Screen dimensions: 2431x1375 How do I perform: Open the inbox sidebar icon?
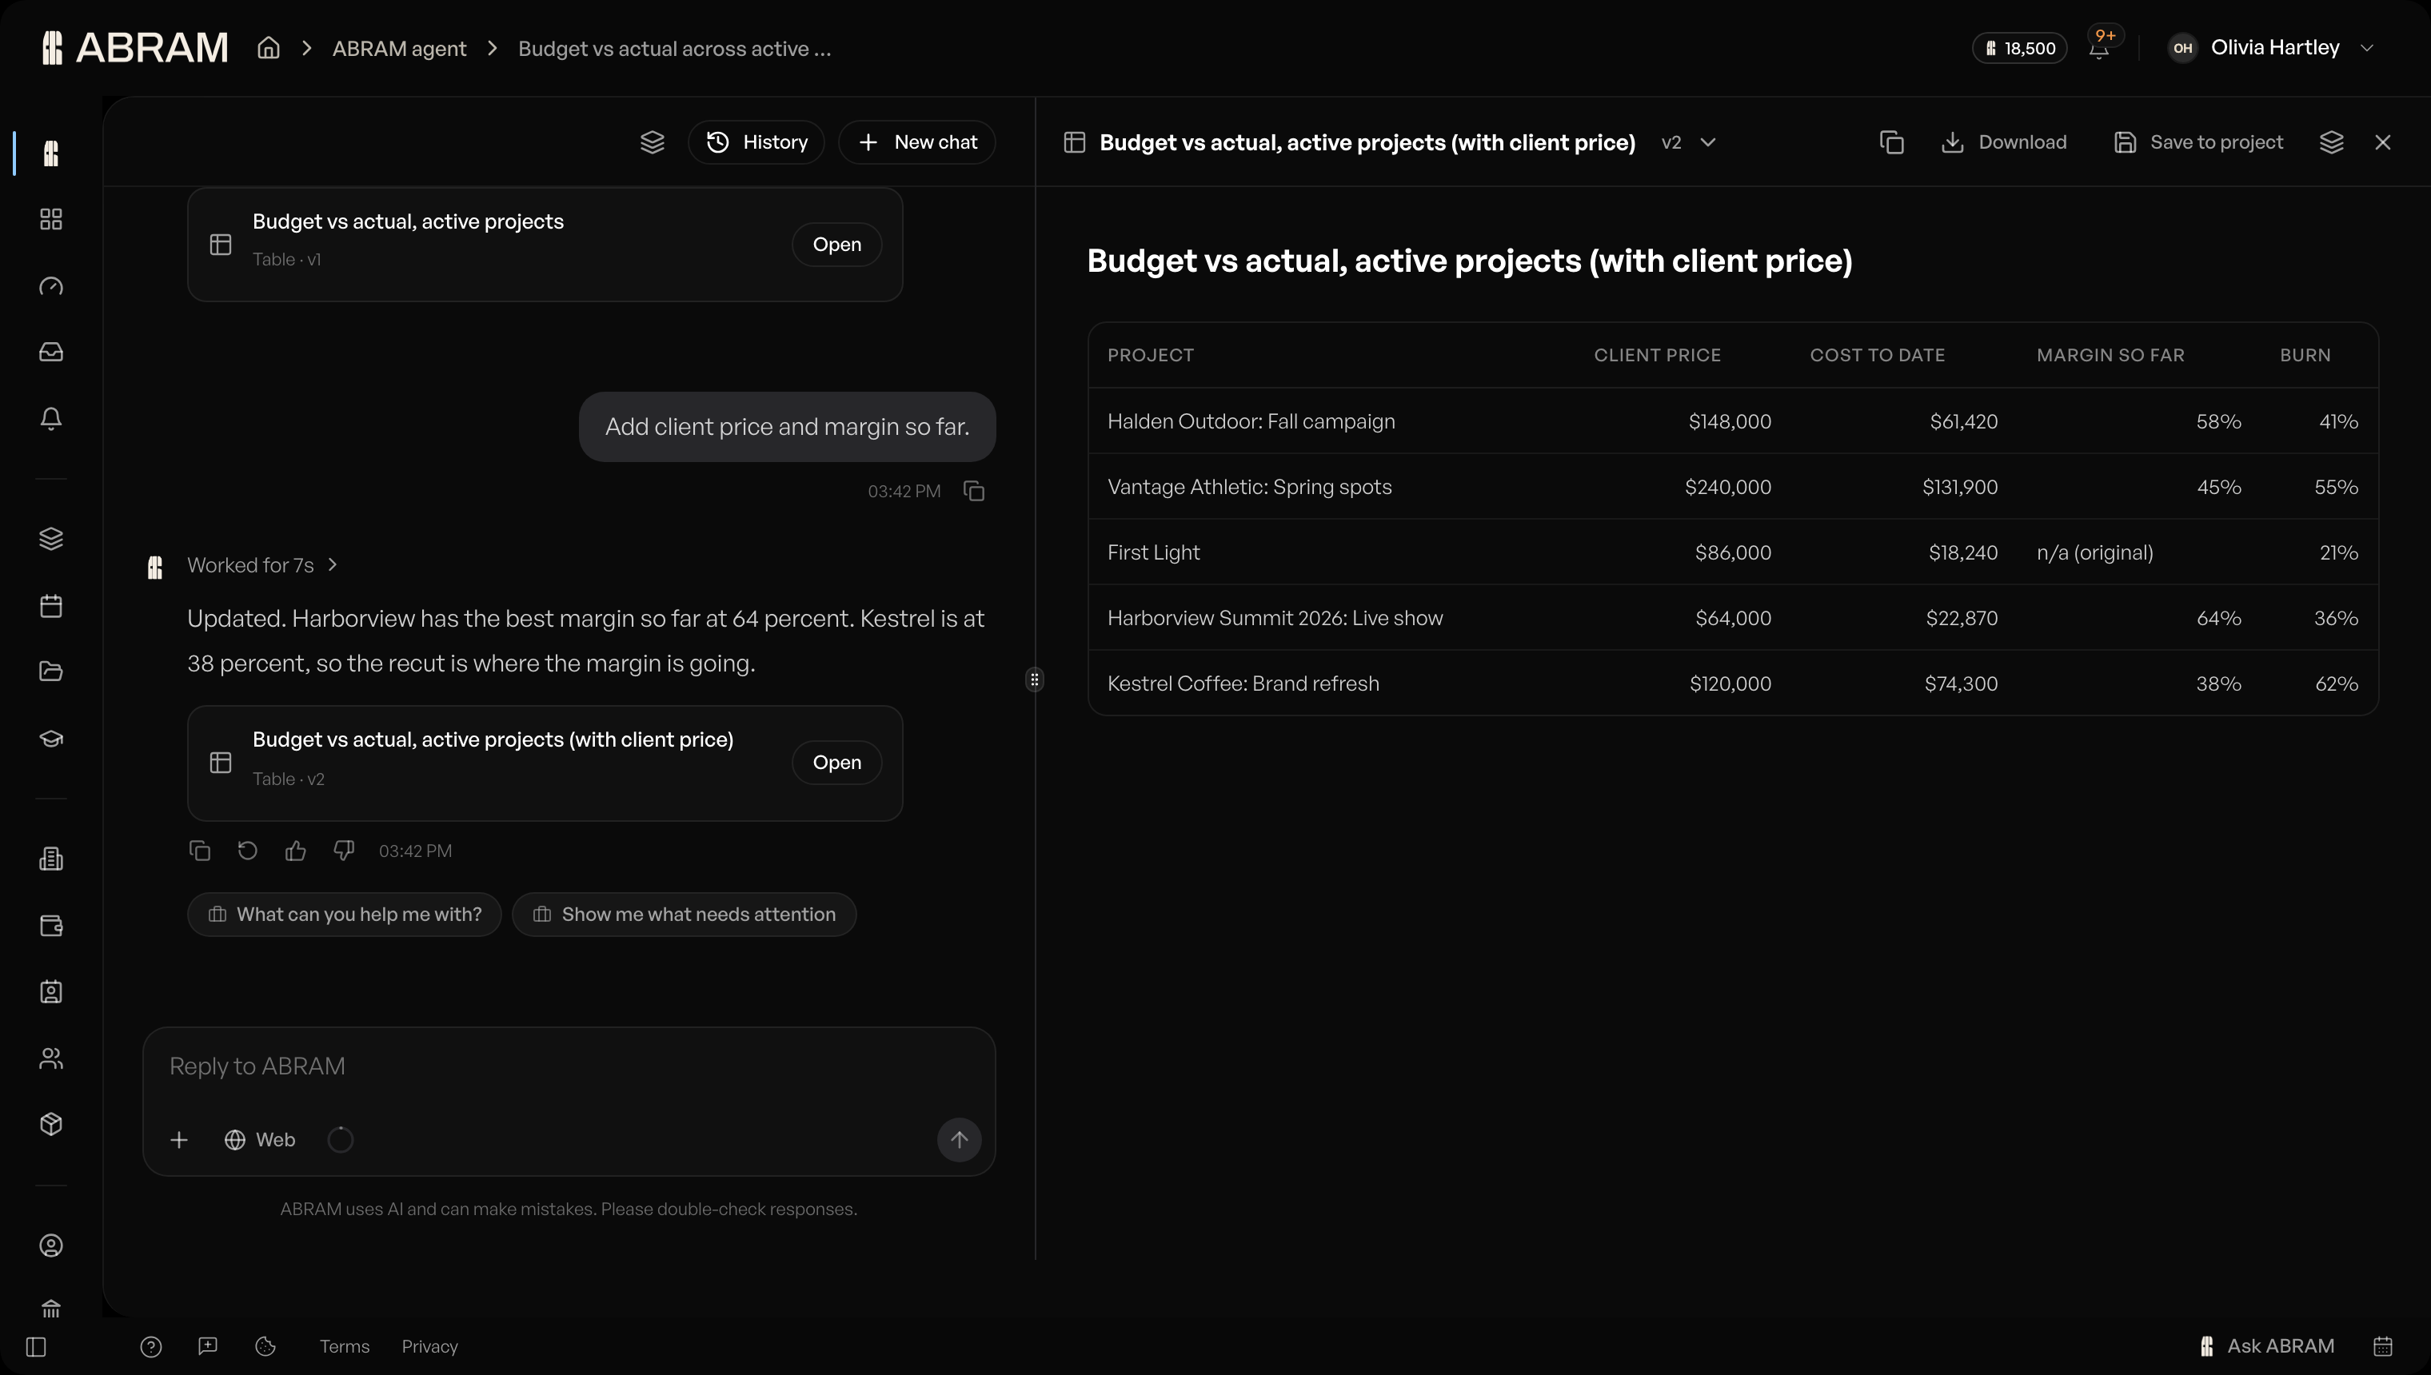(x=51, y=351)
